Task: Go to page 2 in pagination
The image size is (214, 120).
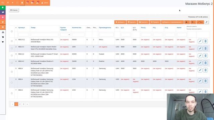Action: coord(20,104)
